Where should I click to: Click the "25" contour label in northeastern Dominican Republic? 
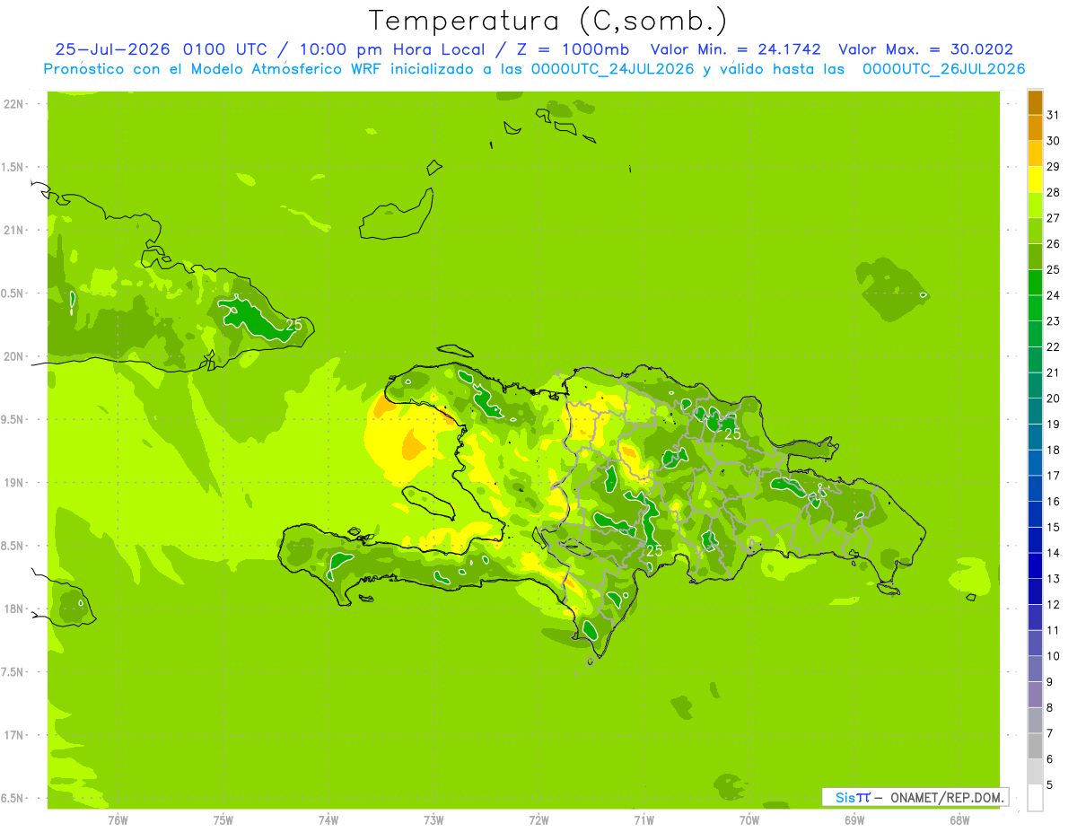732,434
